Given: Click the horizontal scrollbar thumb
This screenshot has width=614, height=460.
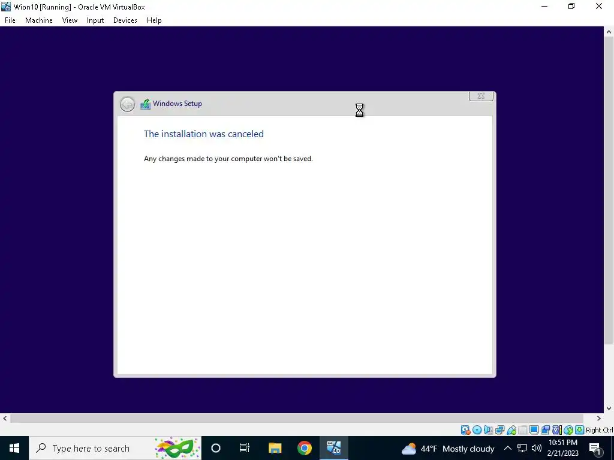Looking at the screenshot, I should point(297,418).
